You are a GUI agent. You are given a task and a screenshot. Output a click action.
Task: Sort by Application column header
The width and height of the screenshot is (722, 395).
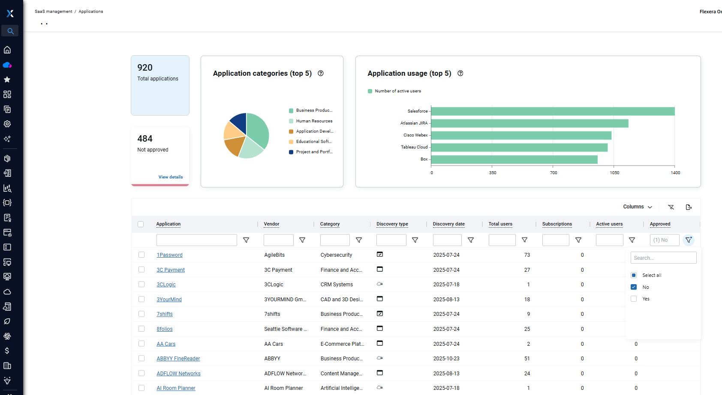pyautogui.click(x=168, y=224)
